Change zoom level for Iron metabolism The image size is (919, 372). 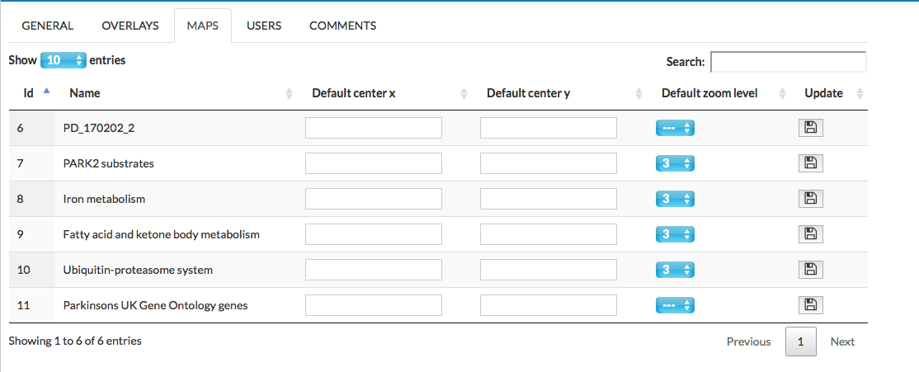point(675,199)
